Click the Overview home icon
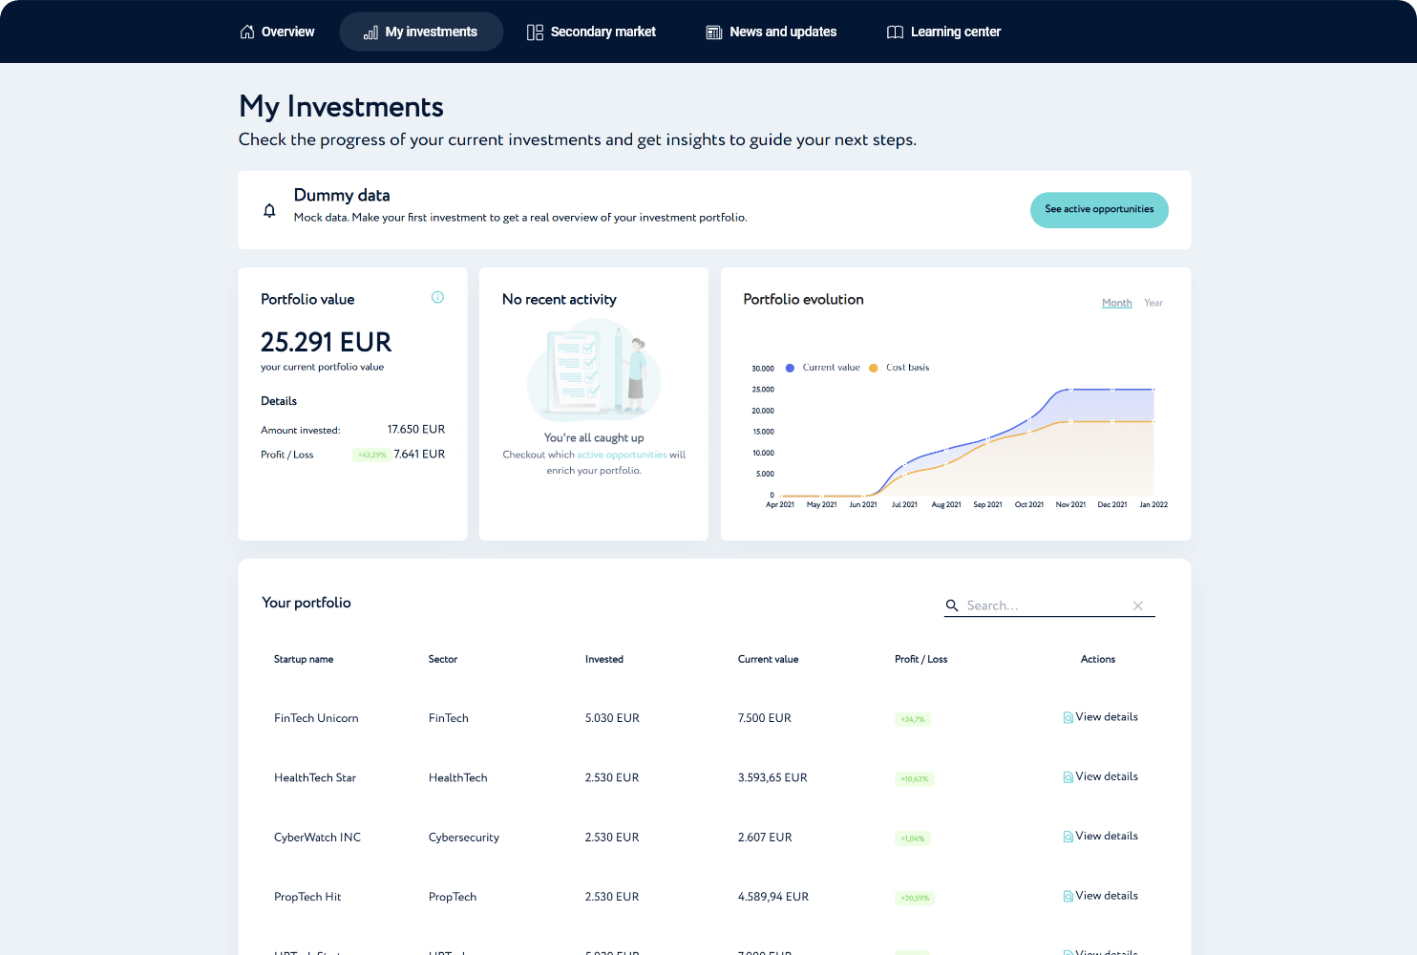 tap(247, 32)
